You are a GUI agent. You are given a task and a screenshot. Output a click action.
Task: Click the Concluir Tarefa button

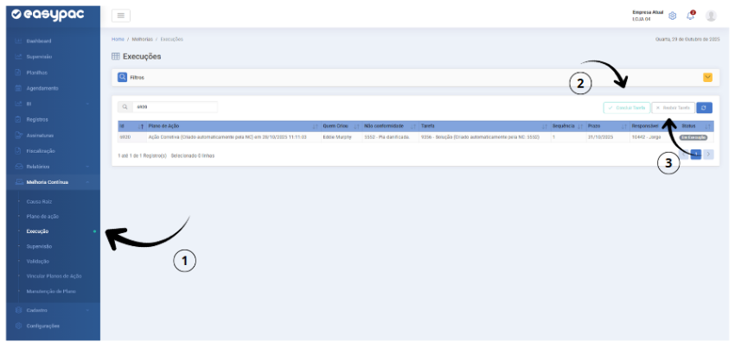click(627, 108)
